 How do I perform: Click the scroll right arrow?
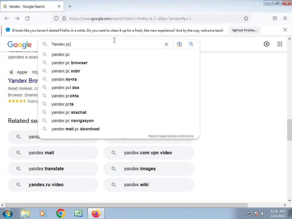pyautogui.click(x=285, y=205)
